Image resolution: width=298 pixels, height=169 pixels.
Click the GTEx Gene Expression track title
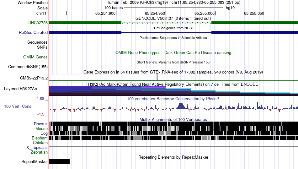click(173, 72)
